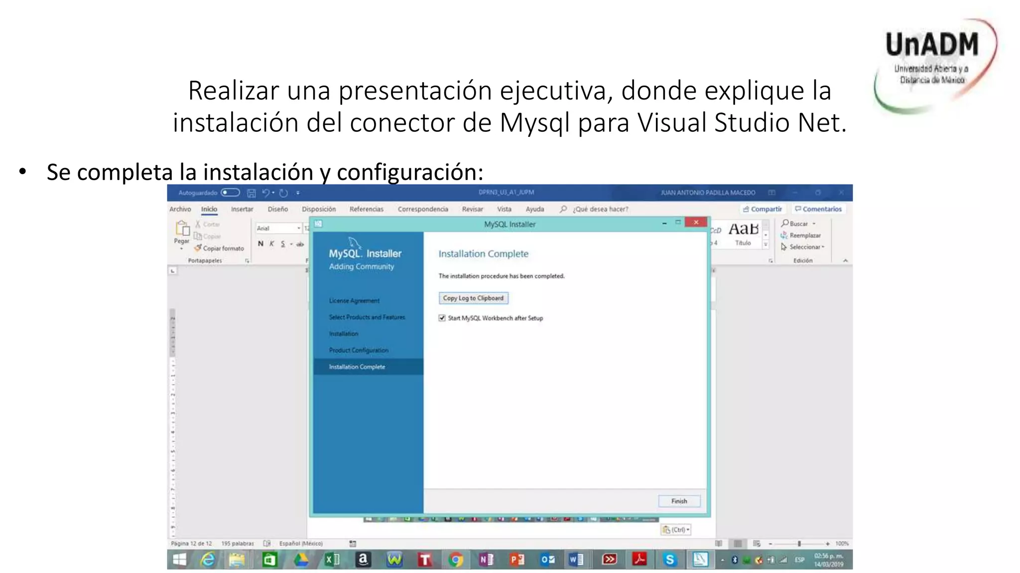The width and height of the screenshot is (1020, 573).
Task: Open the Amazon taskbar icon
Action: [363, 560]
